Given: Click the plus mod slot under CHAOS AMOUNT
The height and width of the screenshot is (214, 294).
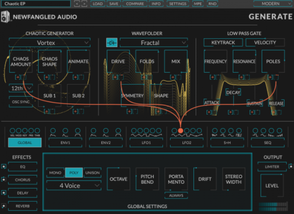Looking at the screenshot, I should [18, 77].
